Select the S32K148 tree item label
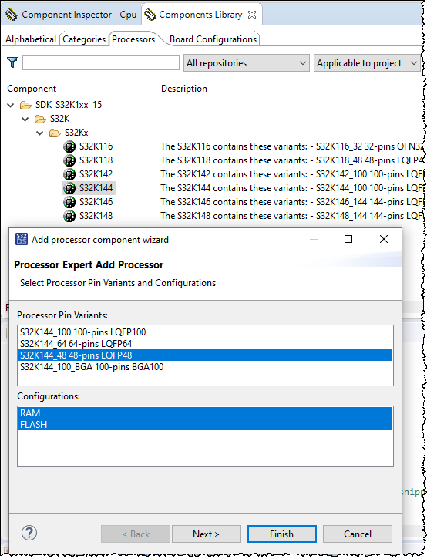 (96, 216)
